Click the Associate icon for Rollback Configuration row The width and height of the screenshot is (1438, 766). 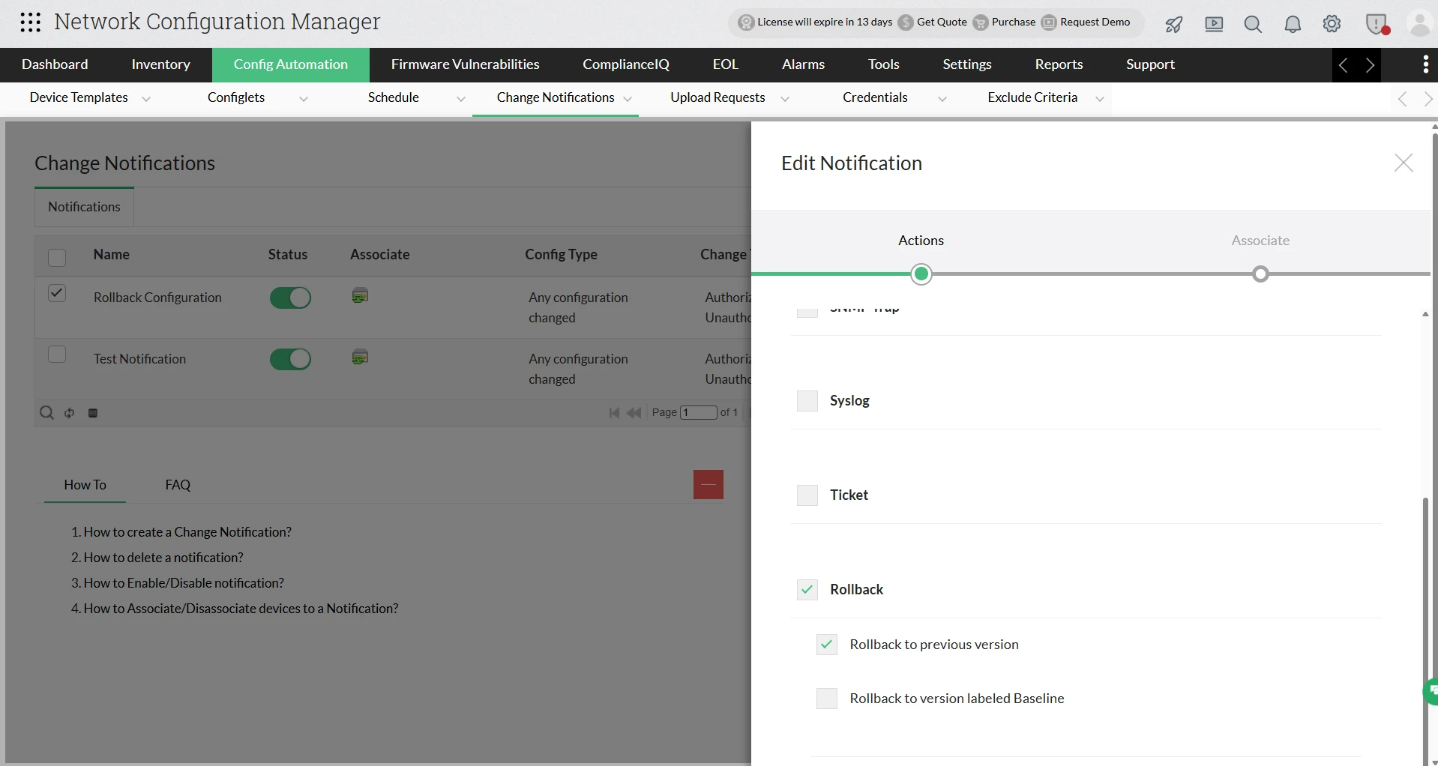[361, 296]
